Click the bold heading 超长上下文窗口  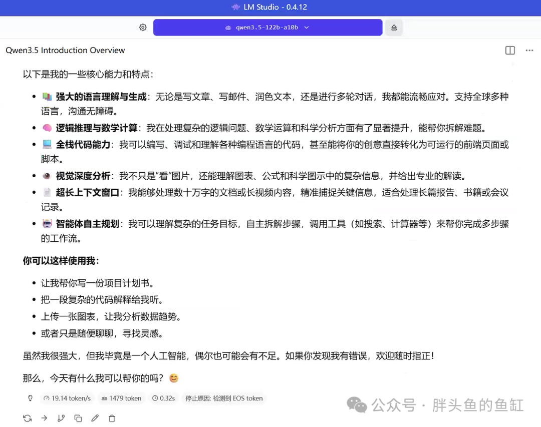click(88, 193)
